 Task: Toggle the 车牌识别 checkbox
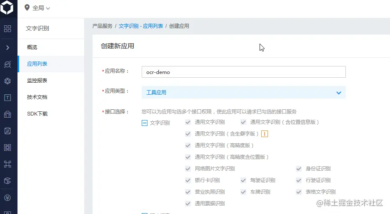point(243,192)
